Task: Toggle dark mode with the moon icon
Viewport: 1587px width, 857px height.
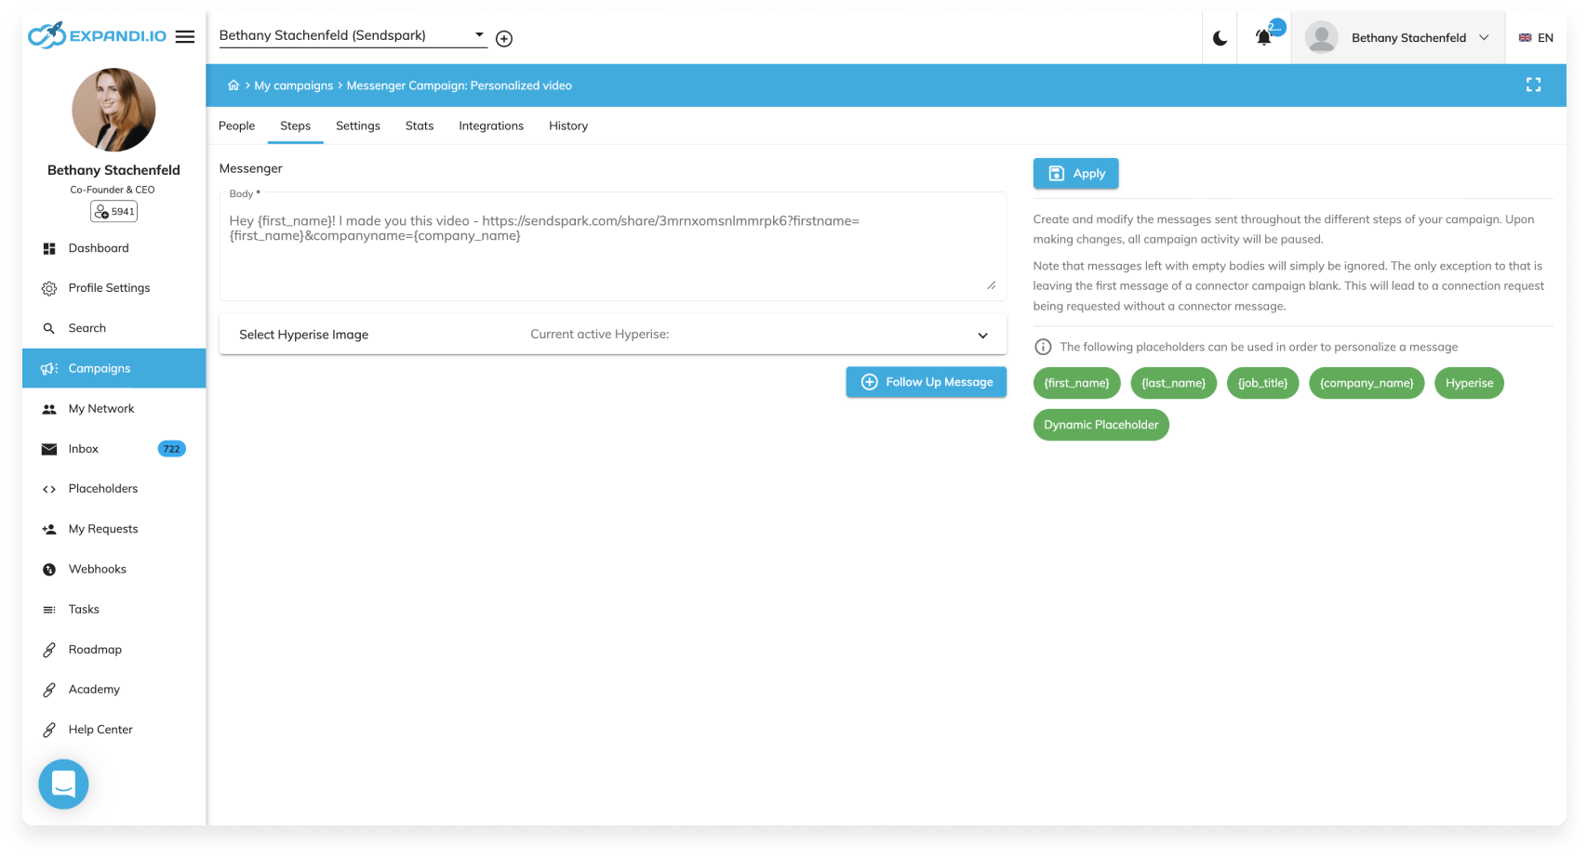Action: coord(1220,37)
